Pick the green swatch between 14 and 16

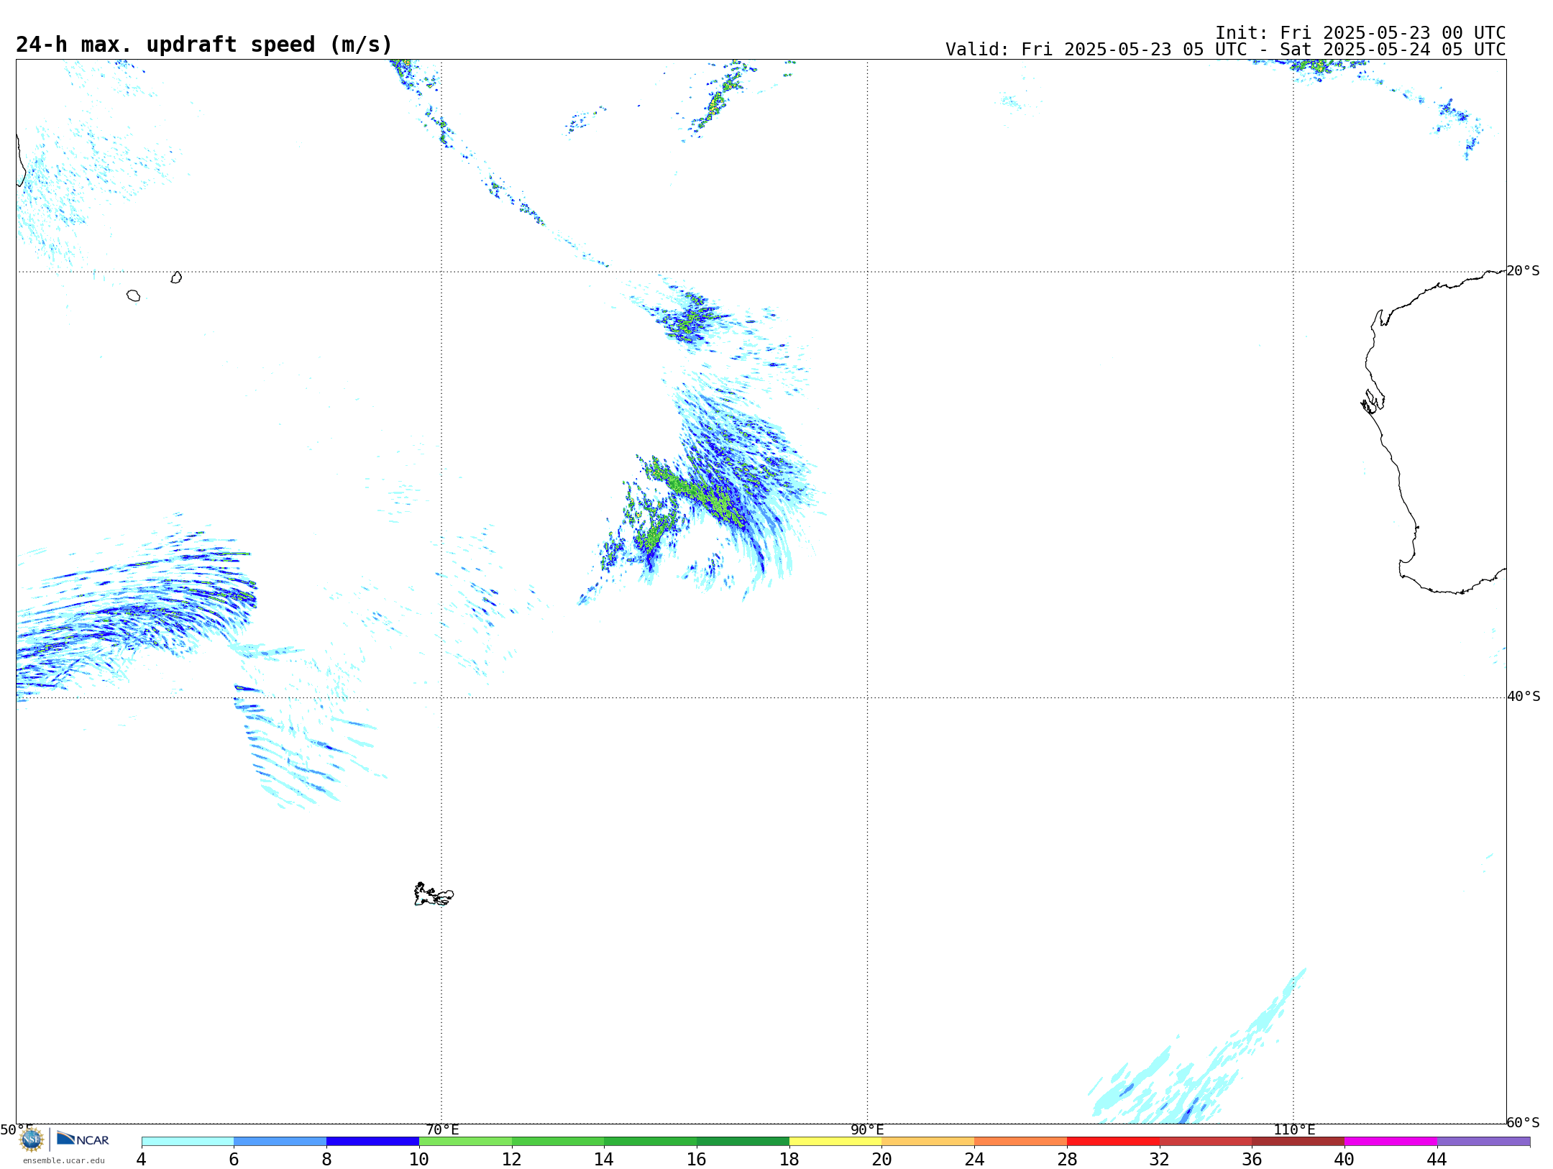pyautogui.click(x=651, y=1142)
